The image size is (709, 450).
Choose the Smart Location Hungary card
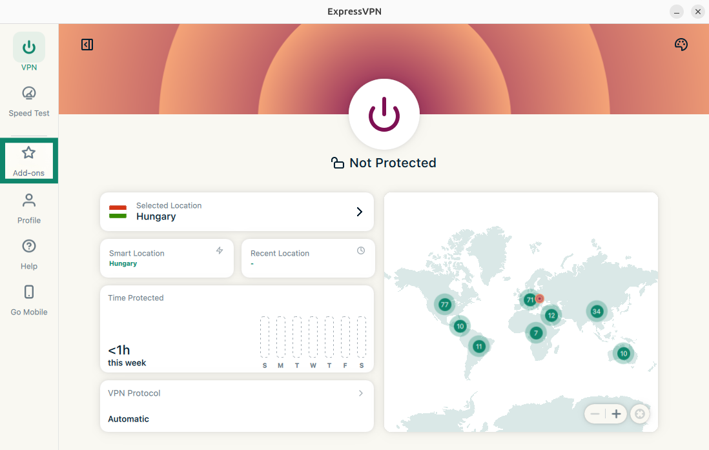pos(167,258)
